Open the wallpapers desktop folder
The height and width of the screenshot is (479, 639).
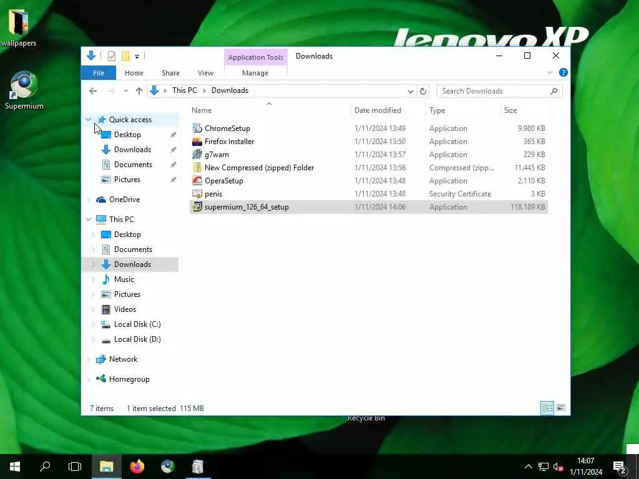tap(18, 27)
